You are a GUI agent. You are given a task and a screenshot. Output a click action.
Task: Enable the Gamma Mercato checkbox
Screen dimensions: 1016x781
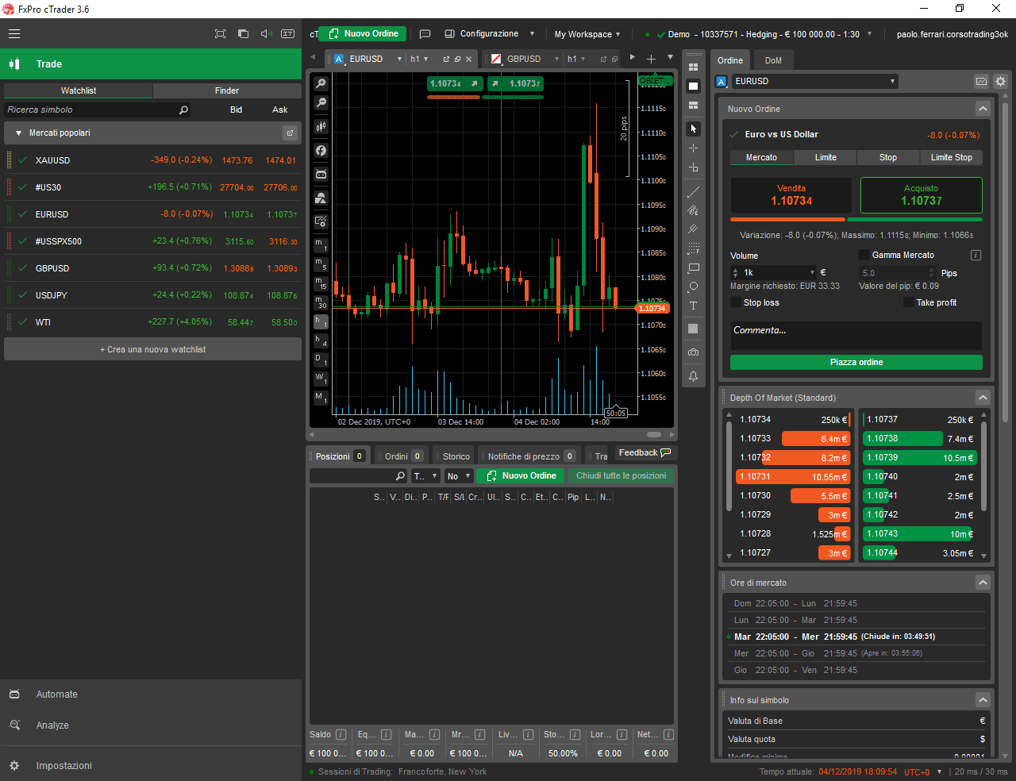click(x=864, y=255)
